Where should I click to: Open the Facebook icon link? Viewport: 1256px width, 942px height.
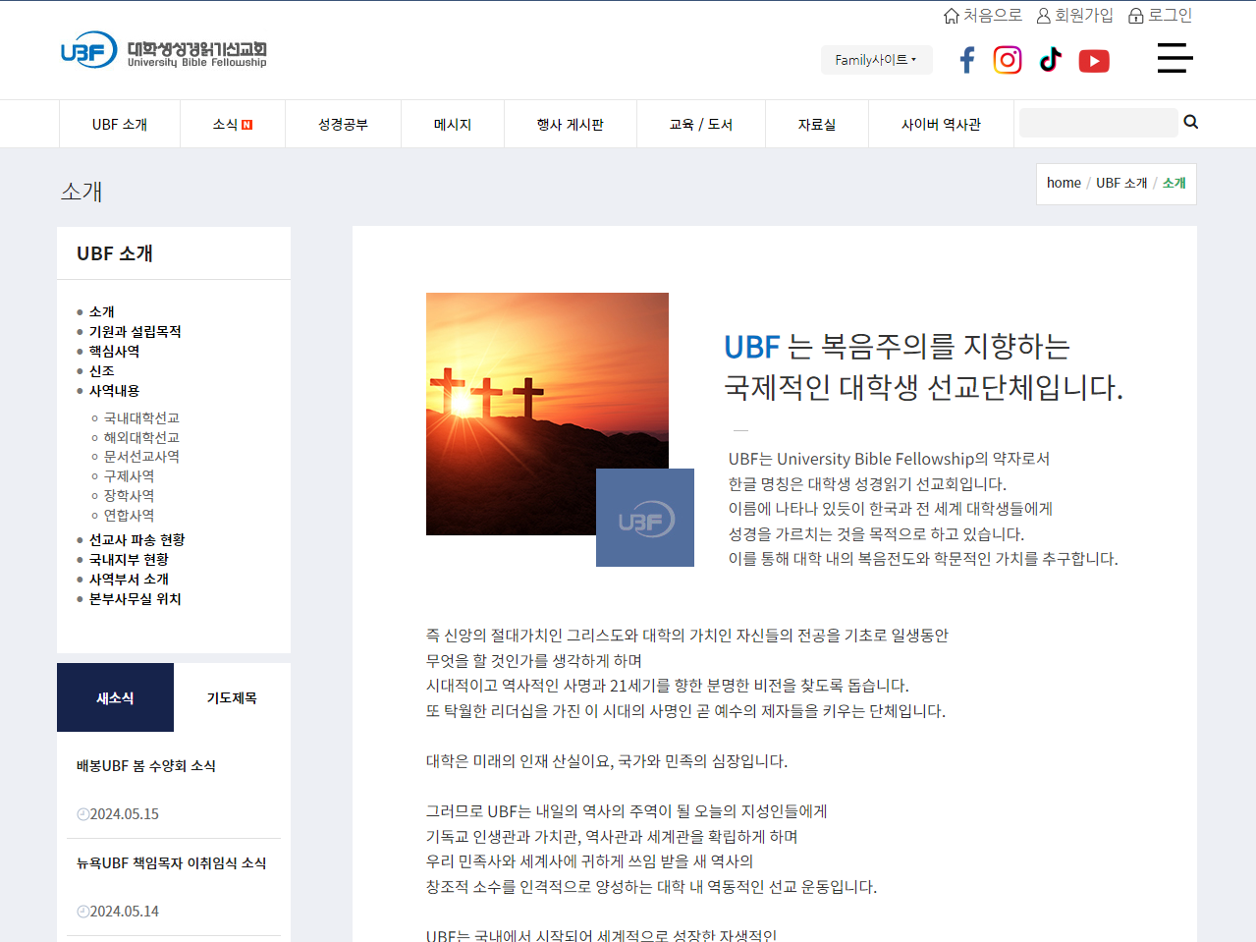pyautogui.click(x=967, y=60)
